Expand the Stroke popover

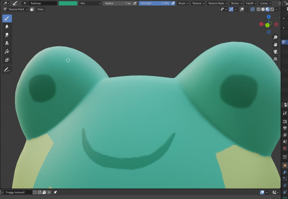[237, 3]
